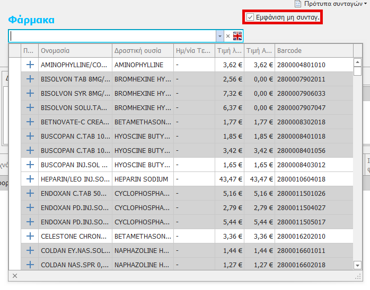370x290 pixels.
Task: Click plus icon for BUSCOPAN INJ.SOL row
Action: pyautogui.click(x=30, y=165)
